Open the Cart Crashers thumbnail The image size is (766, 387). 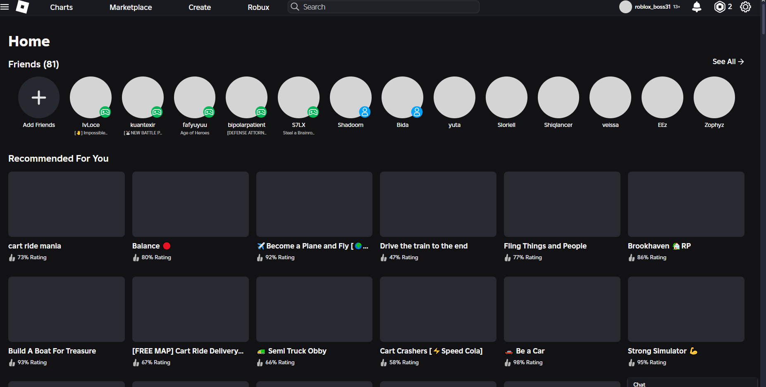(438, 309)
